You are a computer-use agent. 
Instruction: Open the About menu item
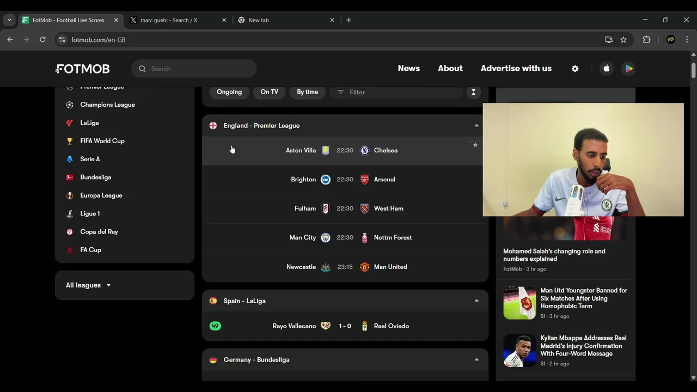[450, 69]
